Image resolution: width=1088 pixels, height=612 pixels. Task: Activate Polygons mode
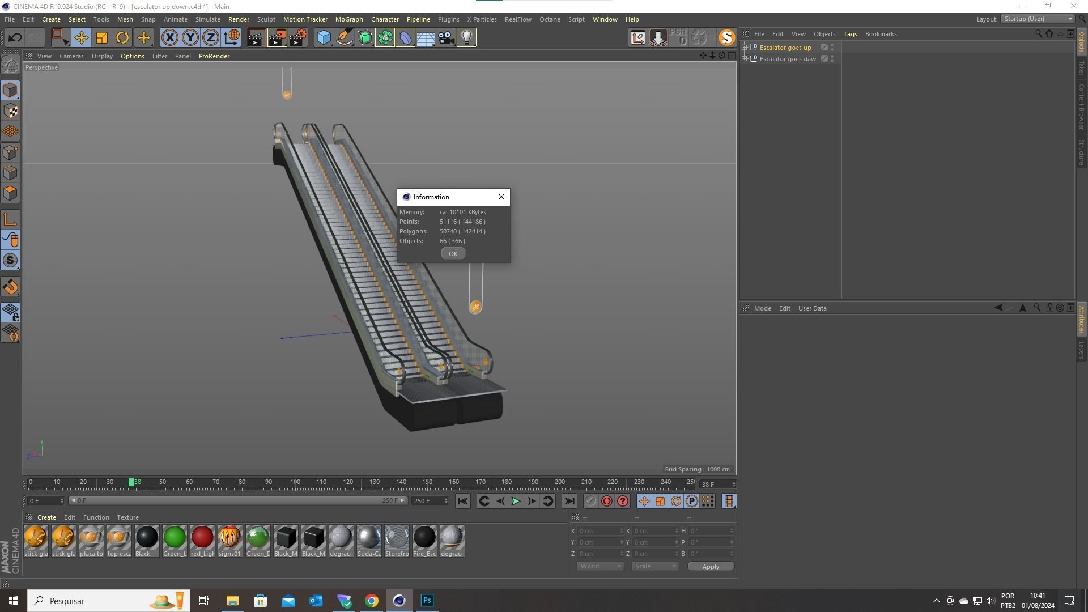pos(10,193)
